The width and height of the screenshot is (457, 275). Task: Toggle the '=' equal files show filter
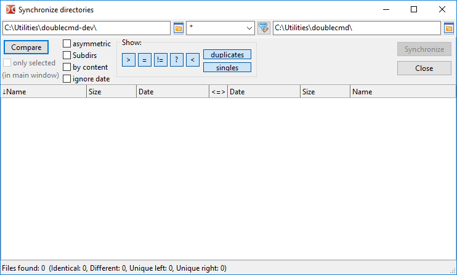click(x=144, y=60)
